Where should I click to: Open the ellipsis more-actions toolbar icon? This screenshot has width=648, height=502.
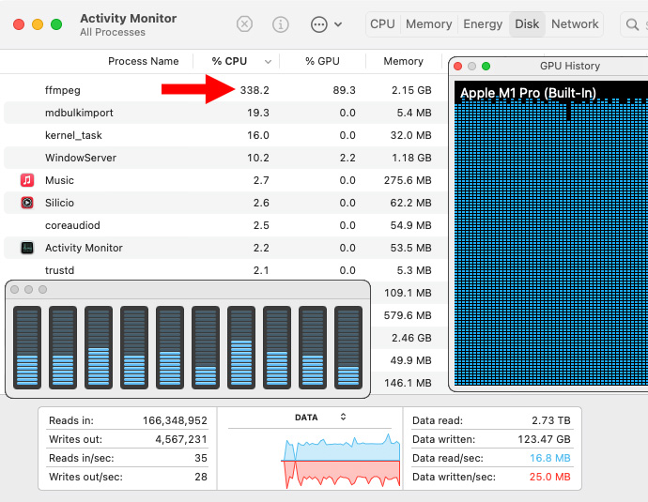(319, 24)
